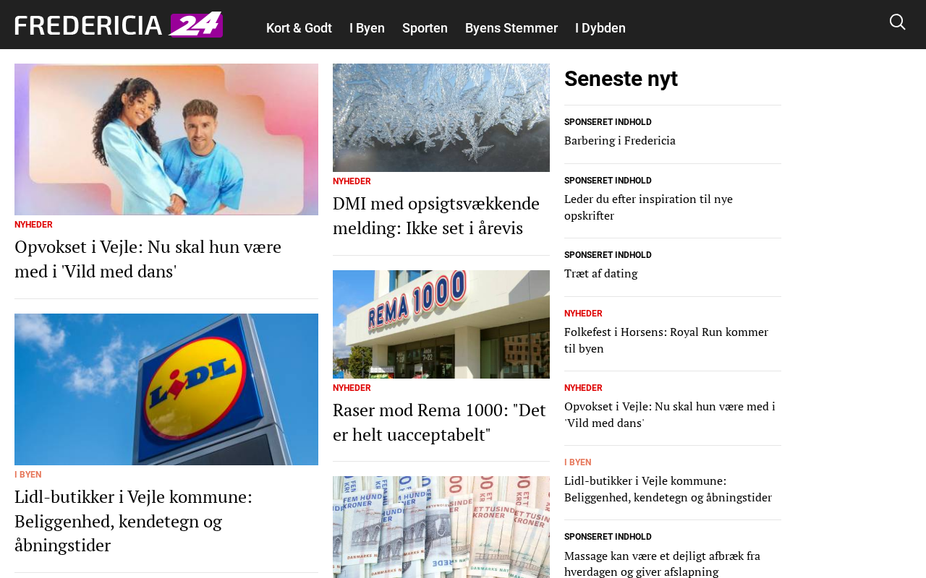This screenshot has height=578, width=926.
Task: Open the Danish banknotes image
Action: [441, 527]
